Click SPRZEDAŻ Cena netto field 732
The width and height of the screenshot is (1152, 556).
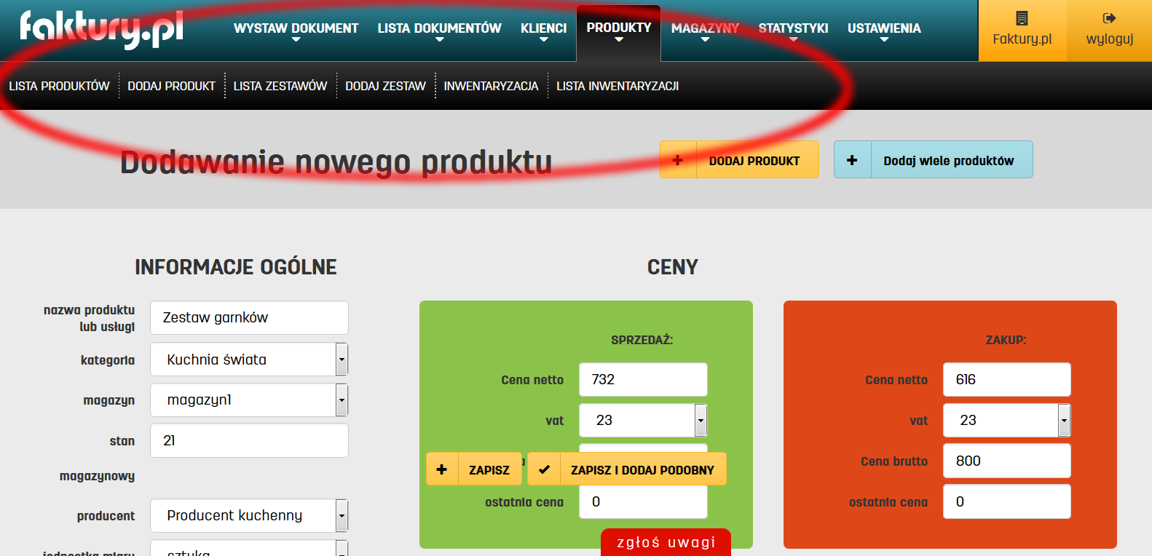pyautogui.click(x=643, y=380)
